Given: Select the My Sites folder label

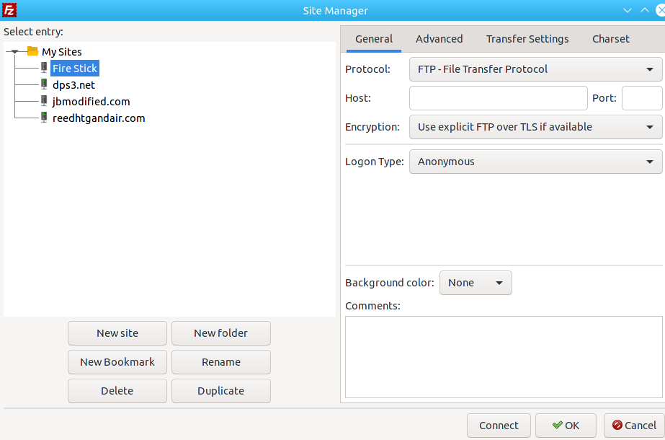Looking at the screenshot, I should coord(62,52).
